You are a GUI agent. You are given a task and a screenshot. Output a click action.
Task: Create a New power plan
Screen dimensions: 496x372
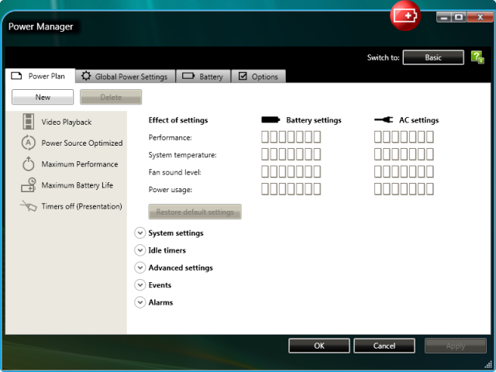point(43,97)
